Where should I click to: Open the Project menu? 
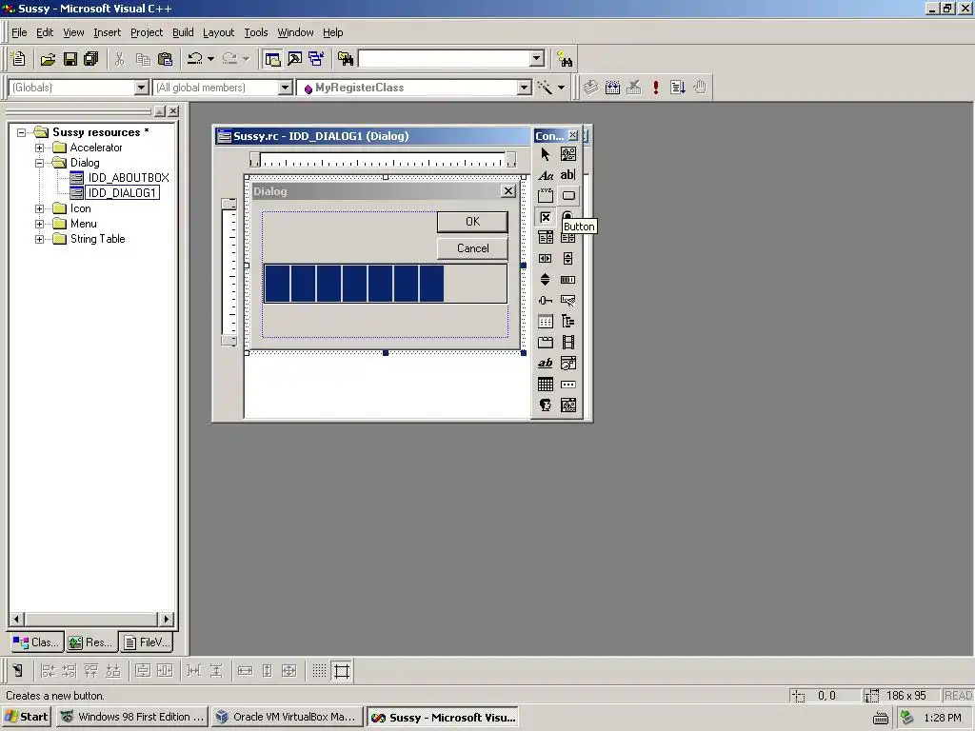point(146,32)
